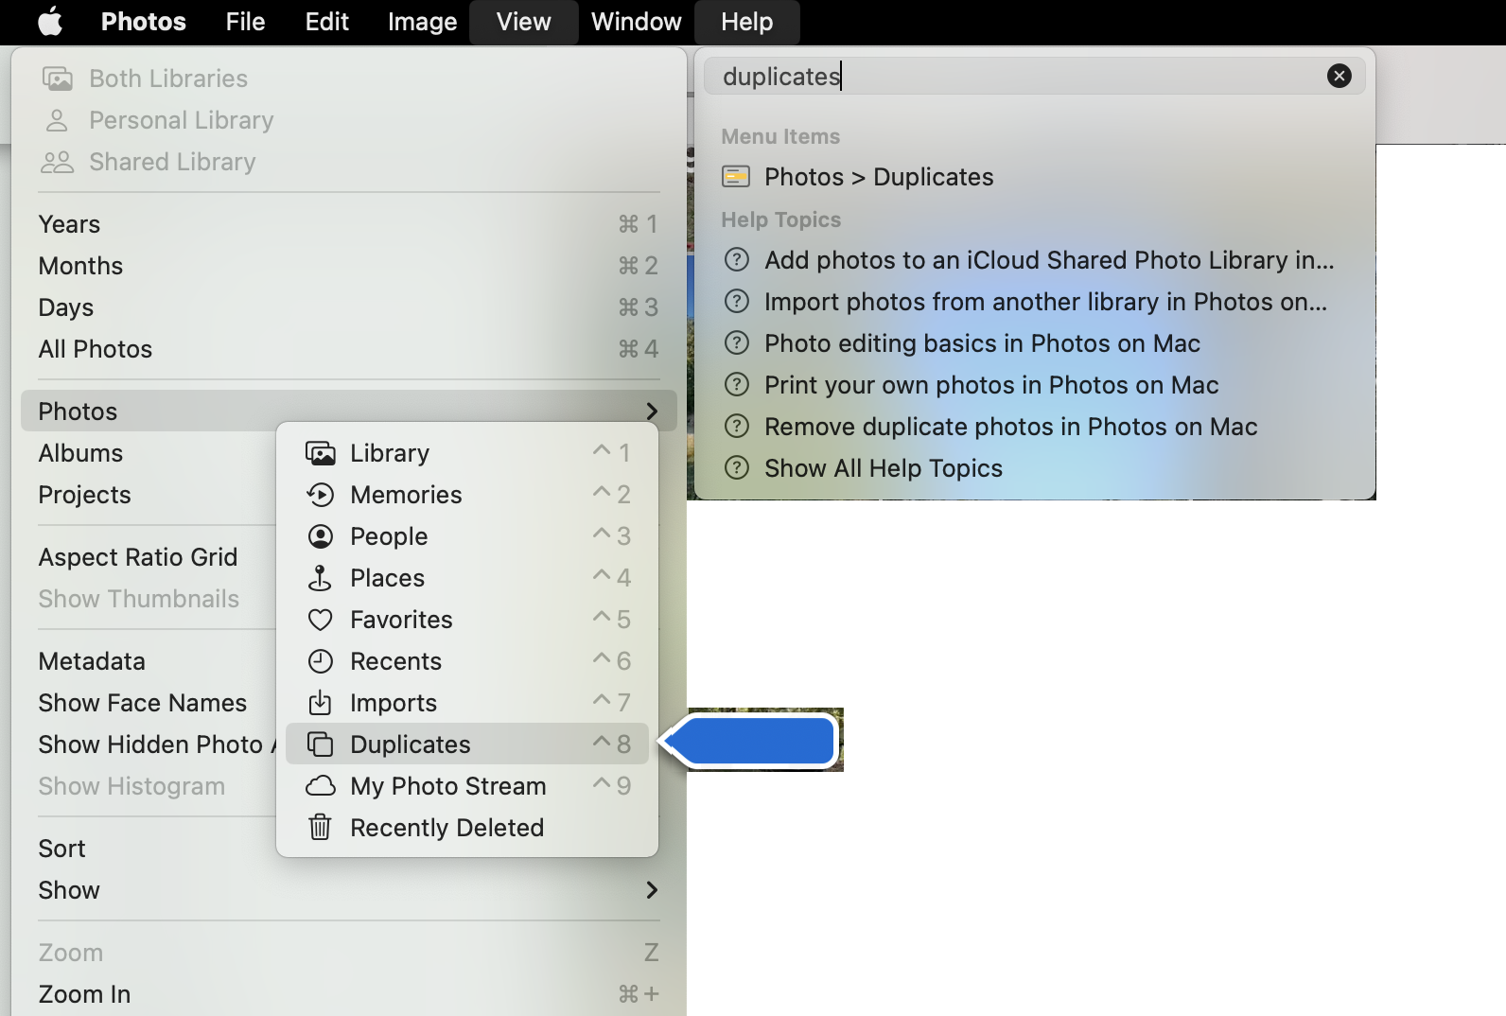Open the Edit menu
Screen dimensions: 1506x1016
point(327,22)
